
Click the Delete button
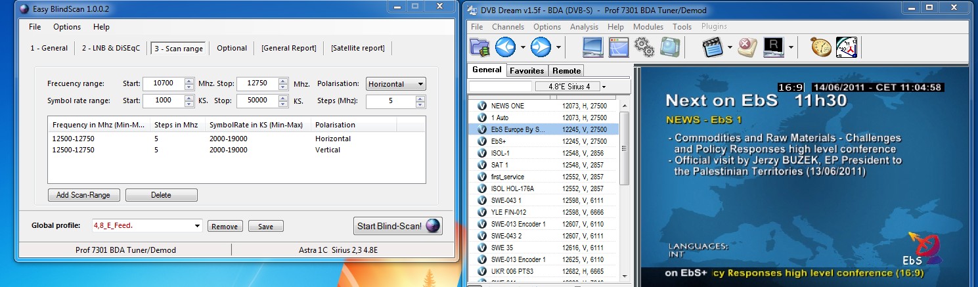161,195
